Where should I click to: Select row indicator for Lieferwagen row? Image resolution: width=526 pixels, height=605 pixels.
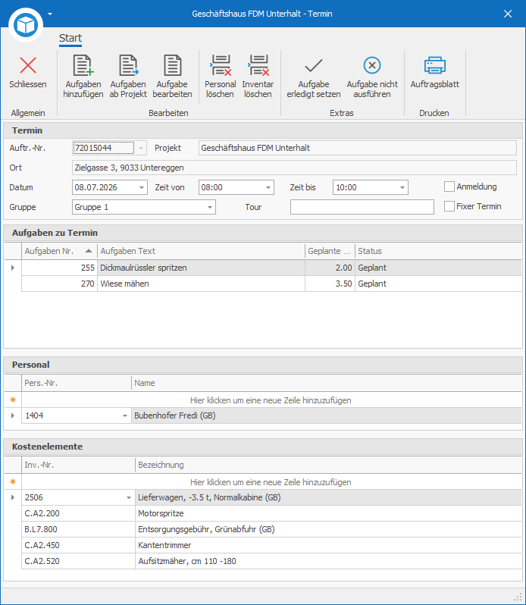(13, 497)
